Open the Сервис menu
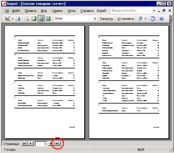Image resolution: width=174 pixels, height=153 pixels. [x=57, y=11]
